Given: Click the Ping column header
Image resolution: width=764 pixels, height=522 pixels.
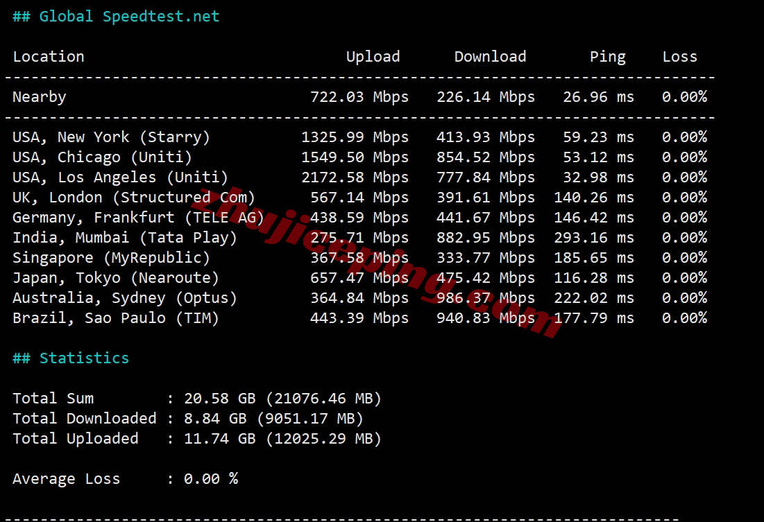Looking at the screenshot, I should [x=607, y=57].
